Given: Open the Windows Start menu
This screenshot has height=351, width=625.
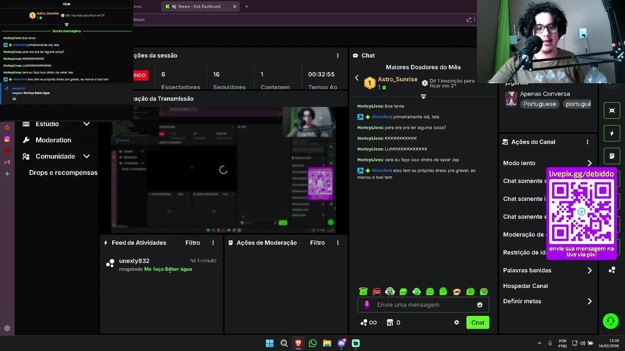Looking at the screenshot, I should pyautogui.click(x=270, y=343).
